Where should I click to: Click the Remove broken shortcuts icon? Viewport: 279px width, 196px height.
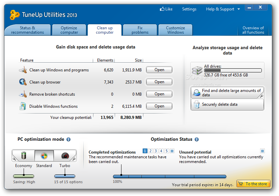pyautogui.click(x=23, y=94)
